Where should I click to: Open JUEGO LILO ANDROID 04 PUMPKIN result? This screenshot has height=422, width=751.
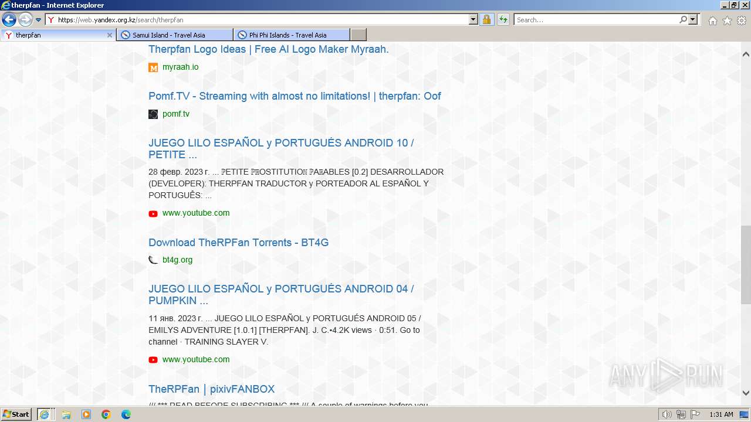(x=281, y=295)
